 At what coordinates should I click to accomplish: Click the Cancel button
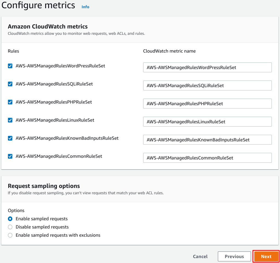200,257
